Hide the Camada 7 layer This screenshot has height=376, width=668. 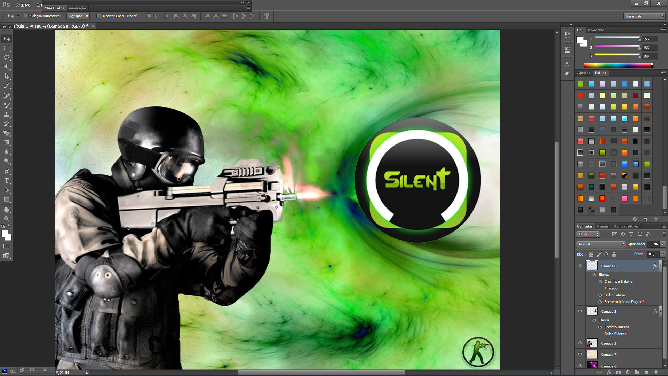pyautogui.click(x=580, y=355)
